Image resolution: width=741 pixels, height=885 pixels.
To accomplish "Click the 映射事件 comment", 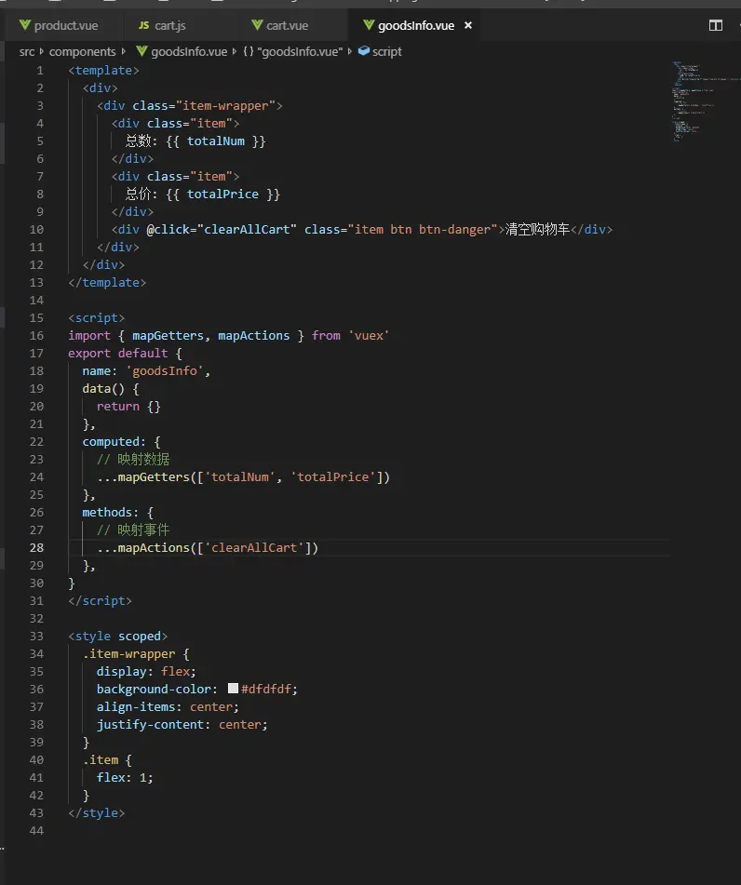I will pyautogui.click(x=133, y=530).
